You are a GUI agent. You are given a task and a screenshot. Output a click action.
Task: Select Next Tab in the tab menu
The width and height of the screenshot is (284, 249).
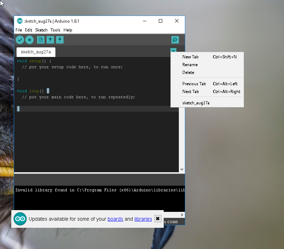pos(207,92)
